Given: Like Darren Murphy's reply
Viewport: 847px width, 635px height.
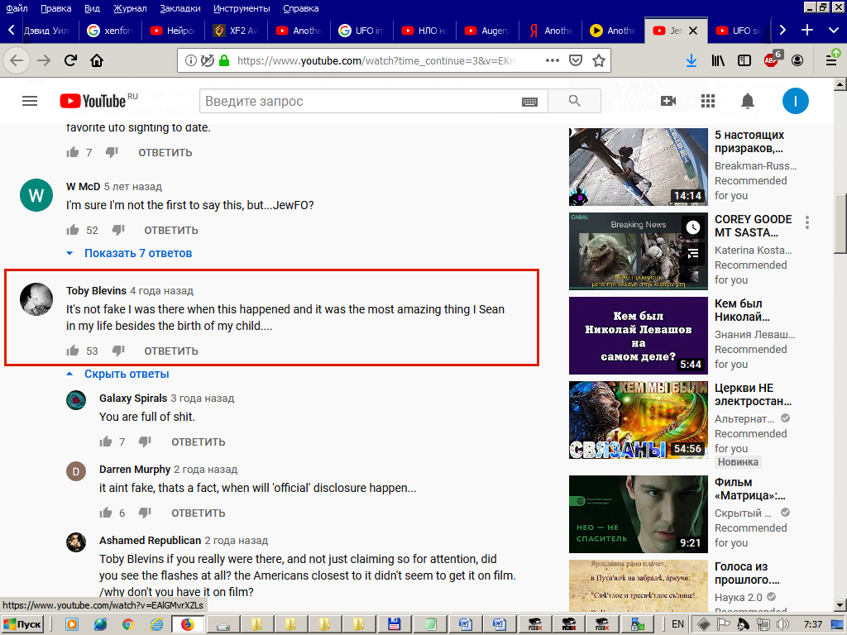Looking at the screenshot, I should [x=106, y=513].
